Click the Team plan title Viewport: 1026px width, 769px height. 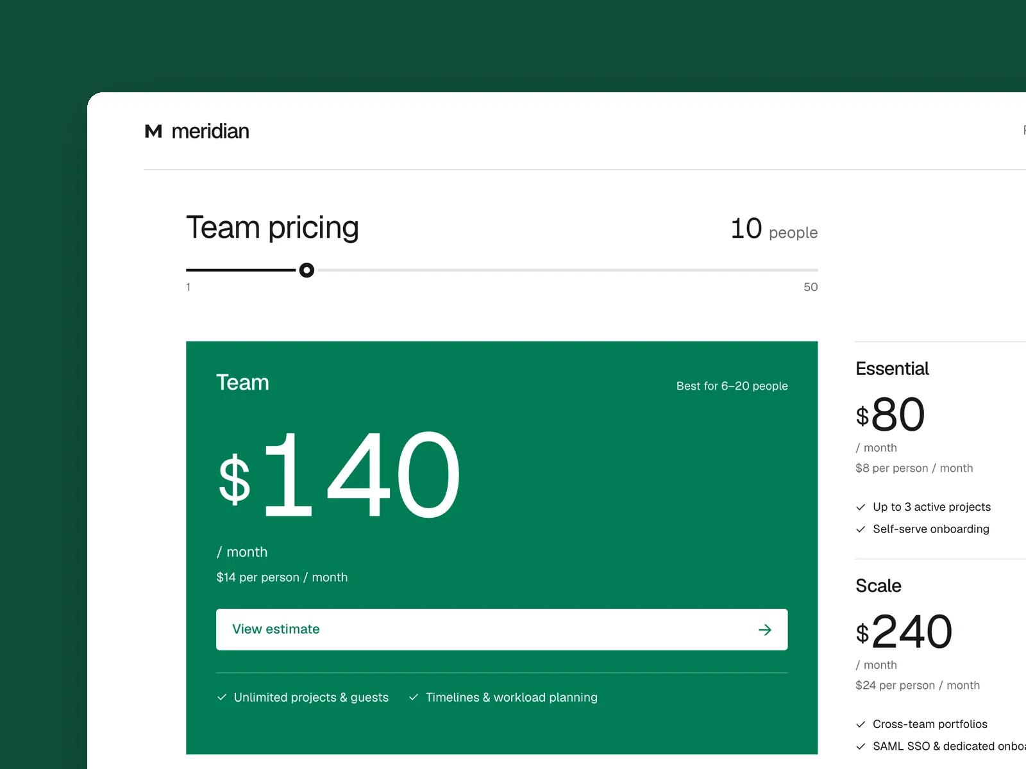click(242, 383)
